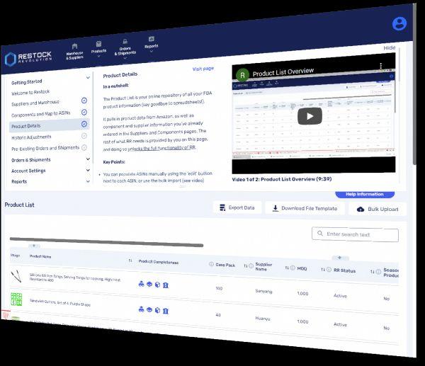Show Product Completeness info icon

point(211,264)
